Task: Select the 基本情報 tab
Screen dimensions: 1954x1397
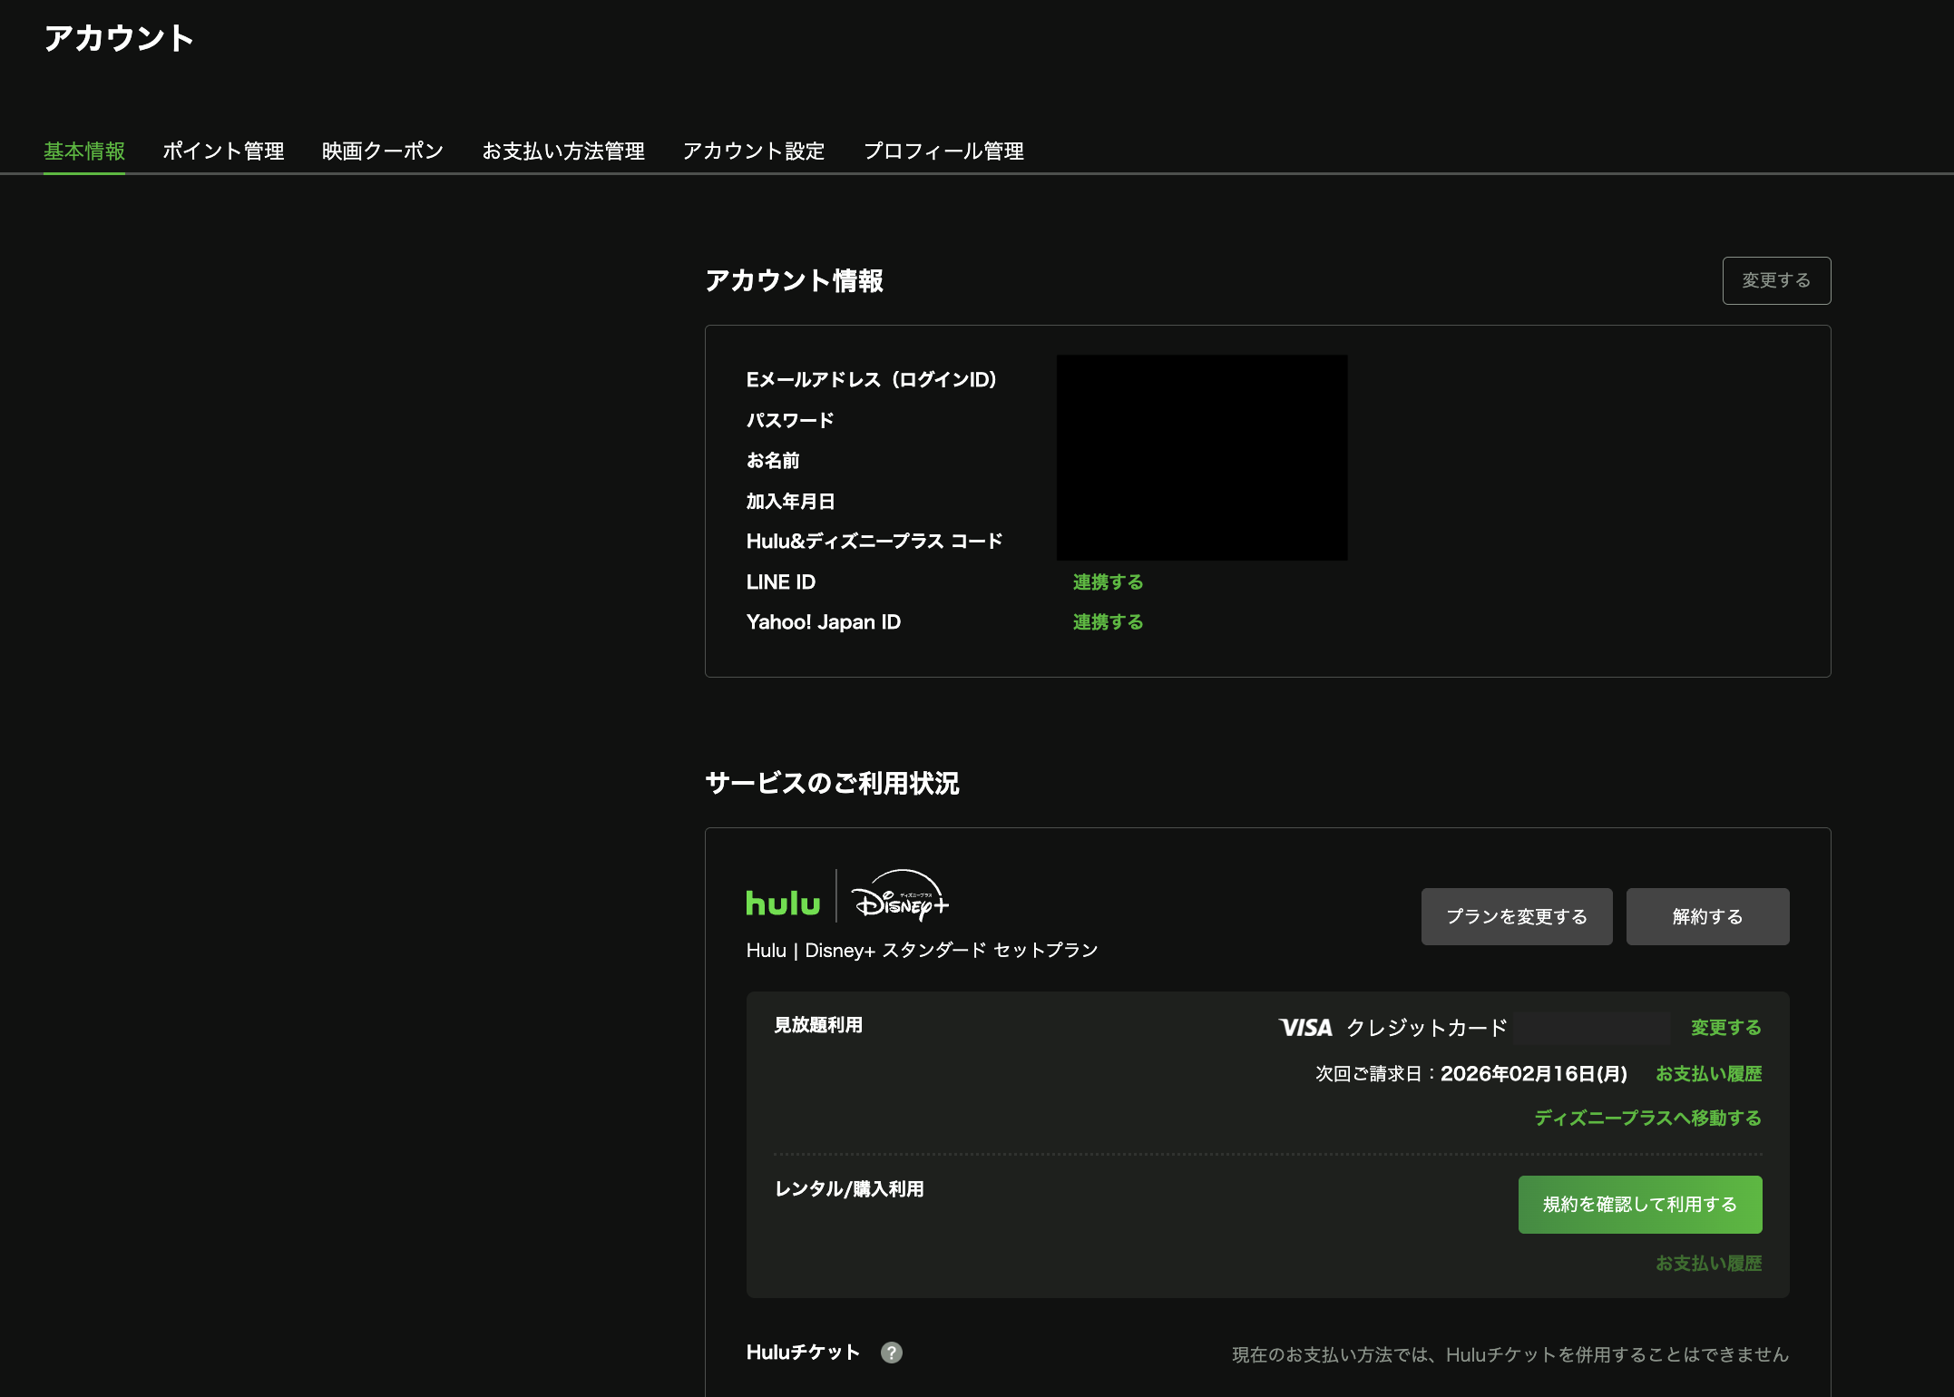Action: pyautogui.click(x=84, y=151)
